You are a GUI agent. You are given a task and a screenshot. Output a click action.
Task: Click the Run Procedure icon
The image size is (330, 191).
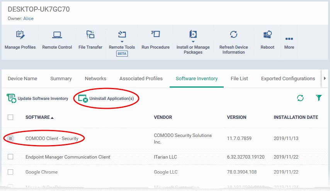click(x=155, y=34)
